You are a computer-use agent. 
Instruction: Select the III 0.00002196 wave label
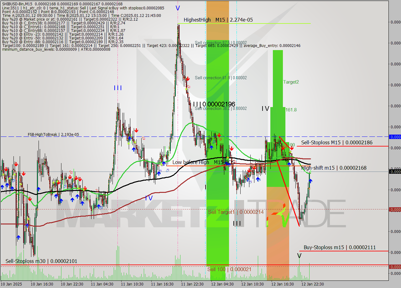coord(214,104)
